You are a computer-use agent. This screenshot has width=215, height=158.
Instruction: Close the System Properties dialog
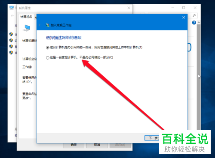click(129, 8)
